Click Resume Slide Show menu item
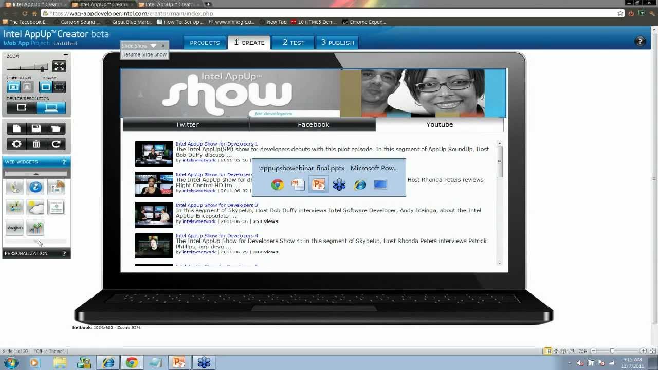This screenshot has height=370, width=658. (x=144, y=54)
